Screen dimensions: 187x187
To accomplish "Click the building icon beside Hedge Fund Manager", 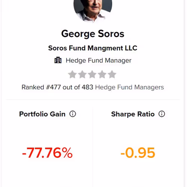I will pos(58,60).
